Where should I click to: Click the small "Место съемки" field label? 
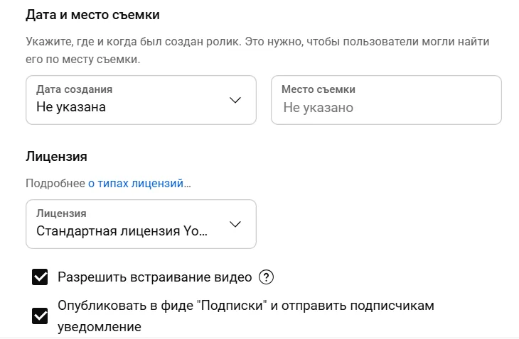[318, 89]
